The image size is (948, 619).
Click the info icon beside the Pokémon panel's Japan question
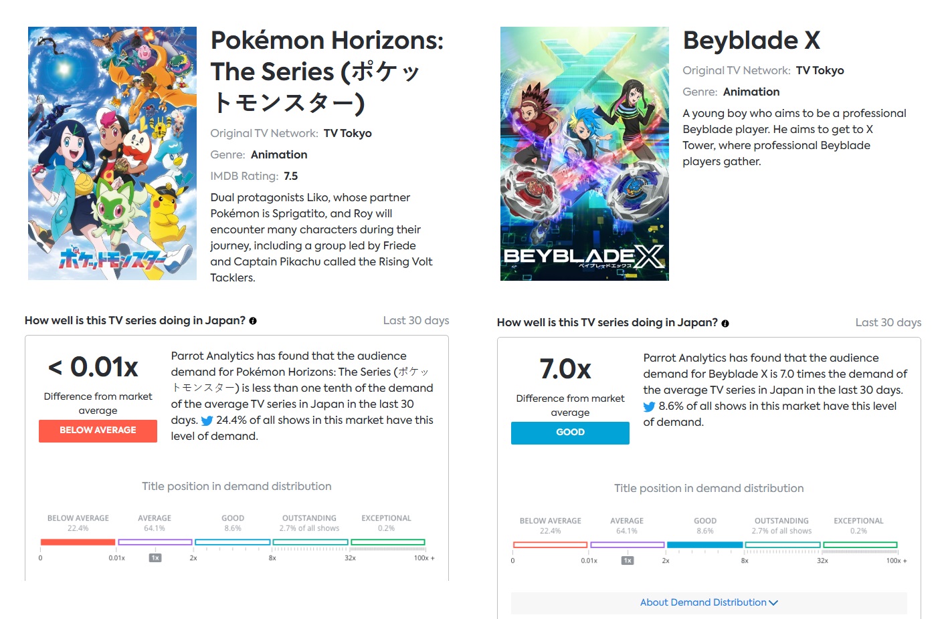coord(253,321)
